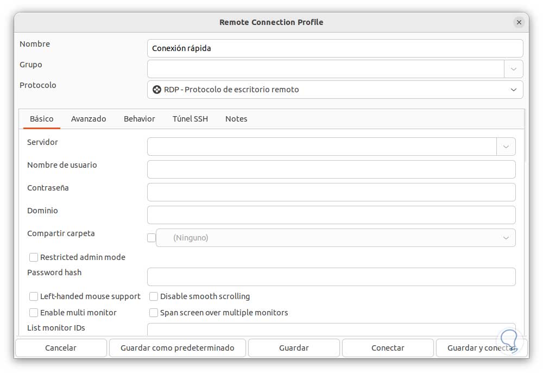Image resolution: width=543 pixels, height=374 pixels.
Task: Check Disable smooth scrolling
Action: point(154,296)
